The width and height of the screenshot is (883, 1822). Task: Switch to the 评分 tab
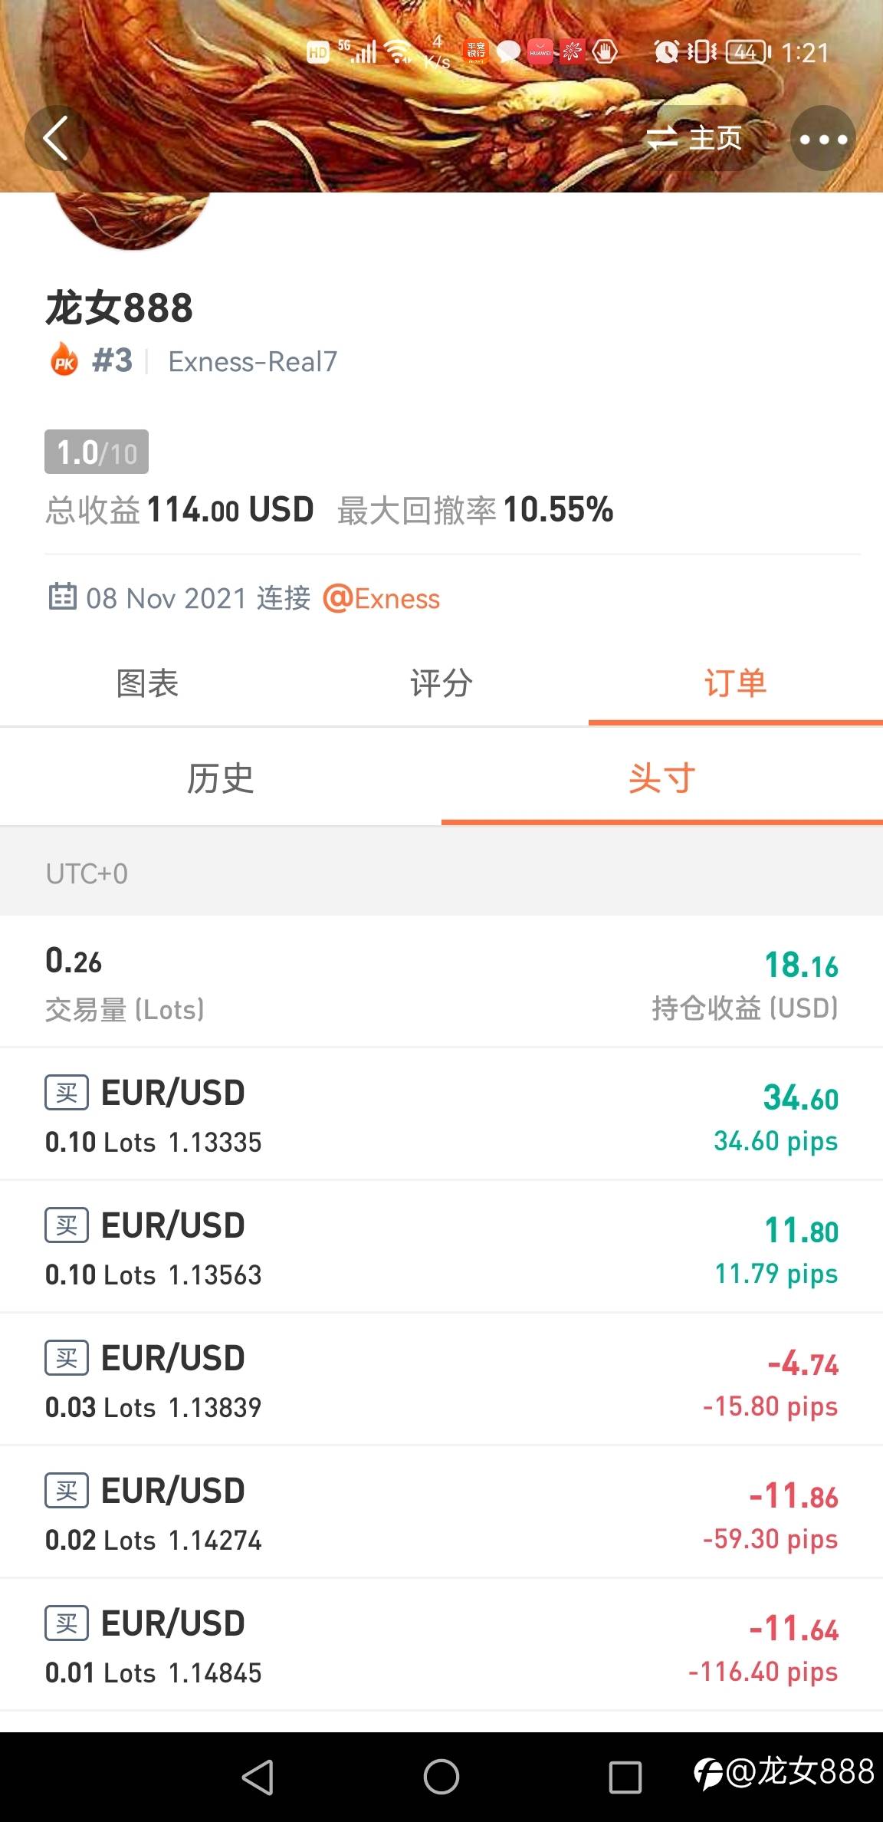click(x=441, y=683)
